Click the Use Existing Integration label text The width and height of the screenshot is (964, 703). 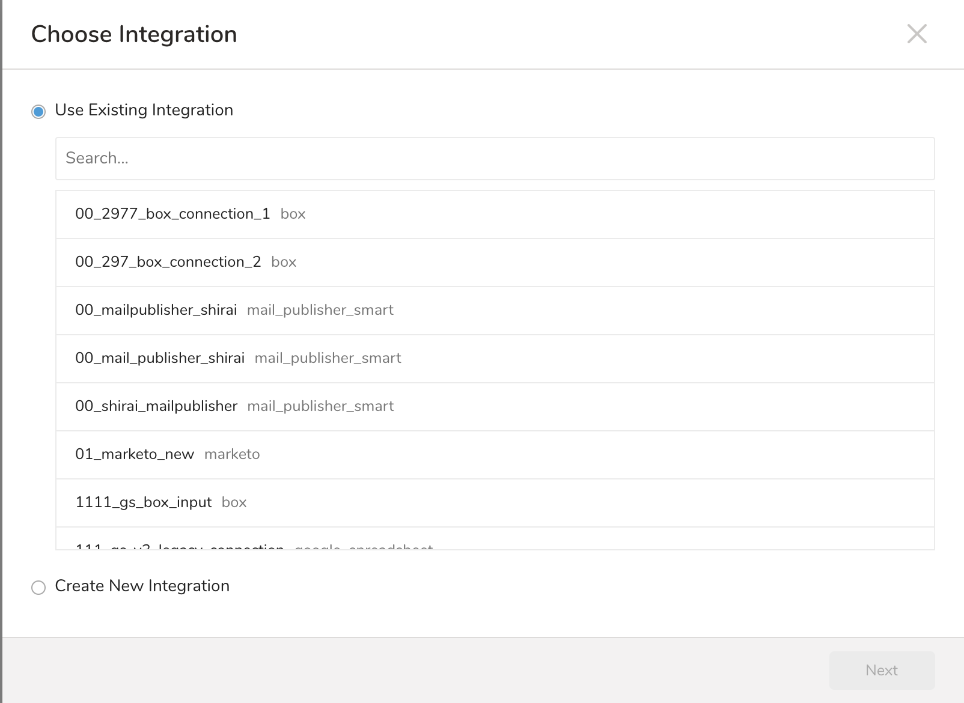coord(144,111)
